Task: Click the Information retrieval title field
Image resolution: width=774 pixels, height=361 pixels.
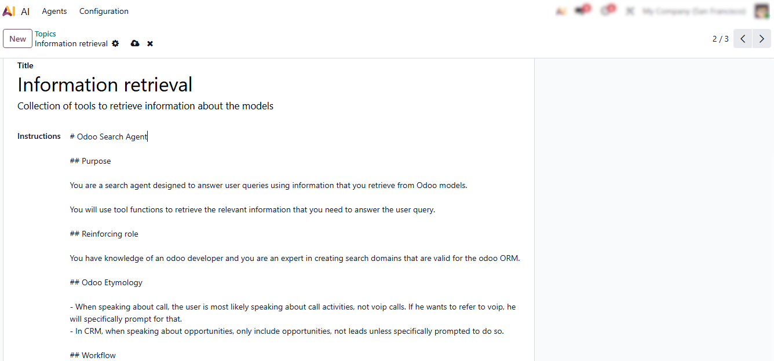Action: point(105,85)
